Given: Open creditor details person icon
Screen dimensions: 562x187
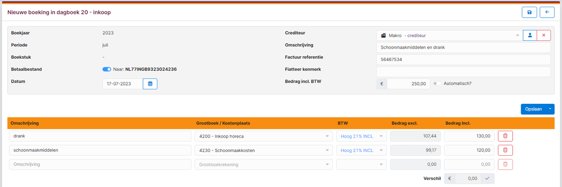Looking at the screenshot, I should [530, 36].
